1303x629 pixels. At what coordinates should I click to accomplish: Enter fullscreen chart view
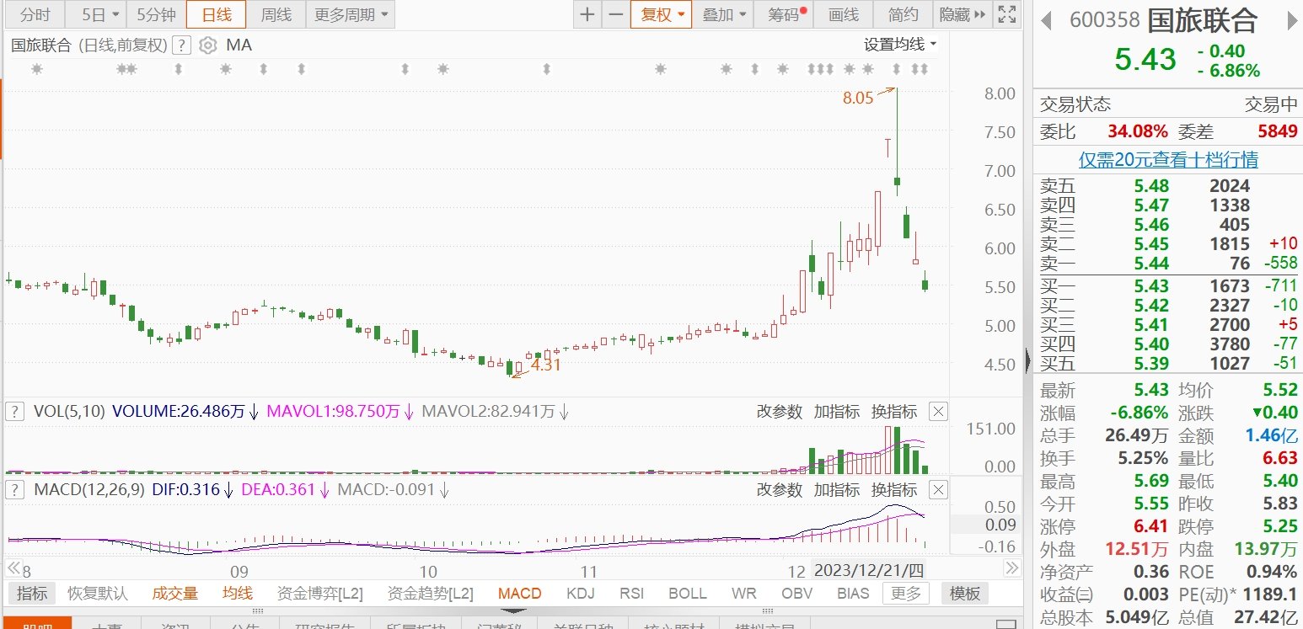pos(1005,14)
